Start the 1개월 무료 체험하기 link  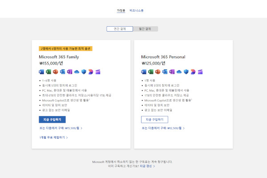54,138
